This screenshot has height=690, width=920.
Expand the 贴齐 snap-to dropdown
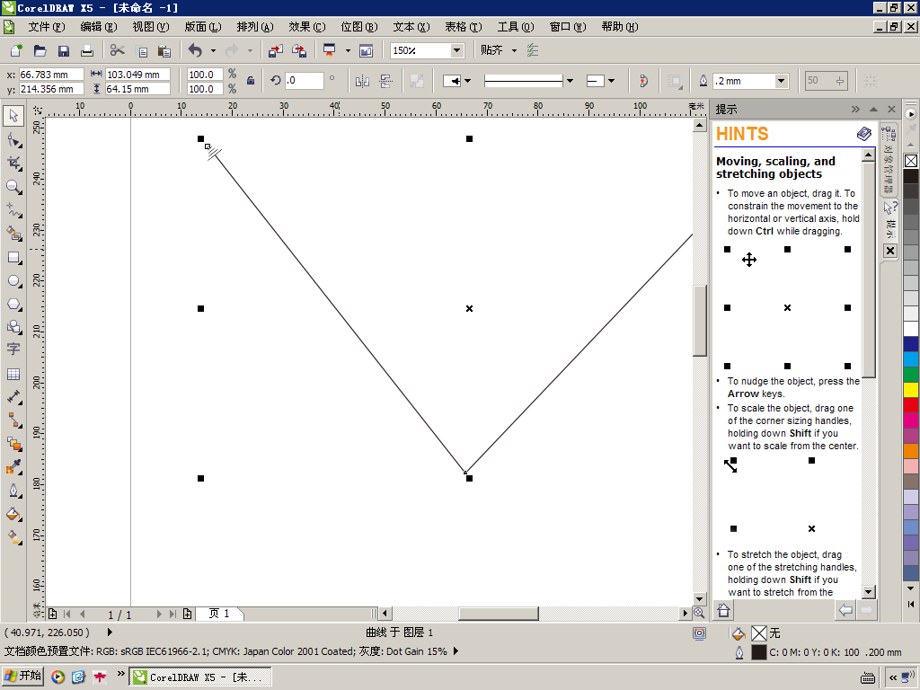click(x=515, y=51)
